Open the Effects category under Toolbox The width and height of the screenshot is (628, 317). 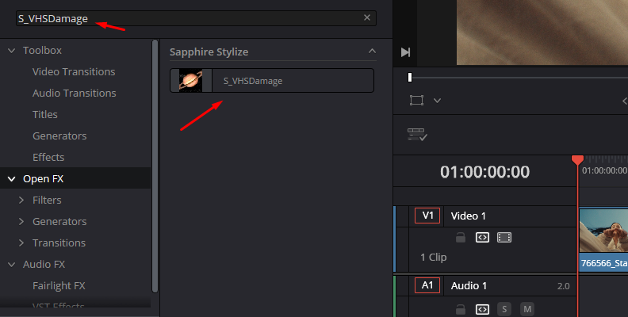point(48,157)
